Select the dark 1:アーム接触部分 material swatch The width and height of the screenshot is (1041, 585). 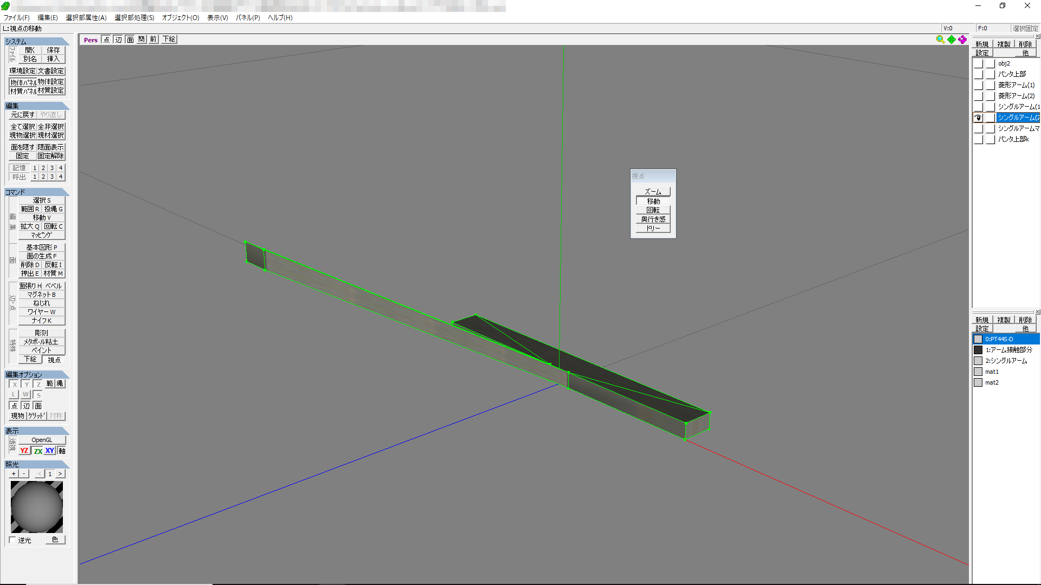pos(978,350)
